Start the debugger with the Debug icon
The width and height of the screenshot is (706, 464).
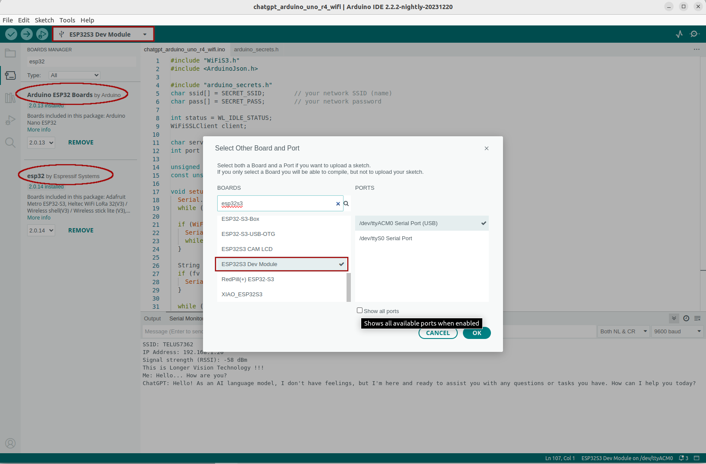[42, 34]
